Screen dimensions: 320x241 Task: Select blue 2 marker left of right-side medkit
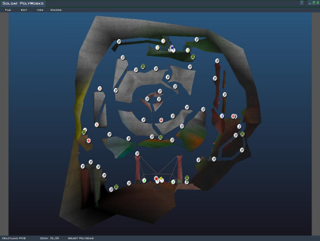pyautogui.click(x=222, y=116)
